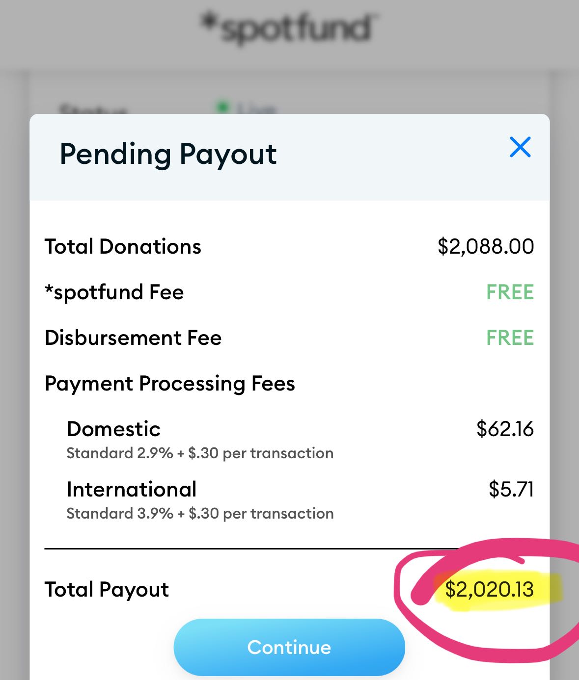Viewport: 579px width, 680px height.
Task: Click the $2,088.00 donations amount
Action: click(x=485, y=246)
